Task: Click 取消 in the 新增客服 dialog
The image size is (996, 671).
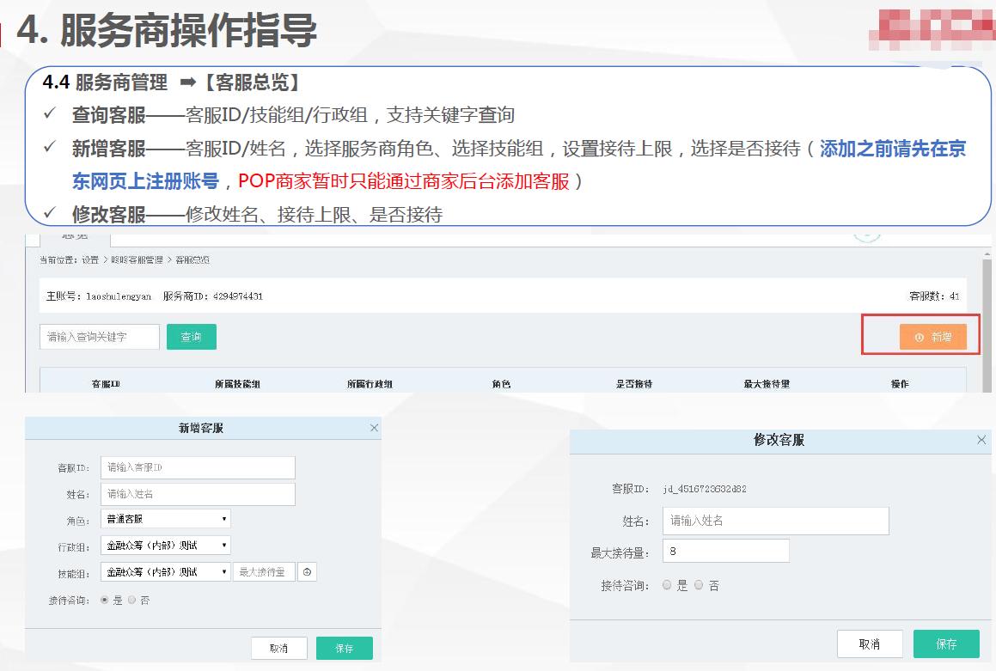Action: pos(278,649)
